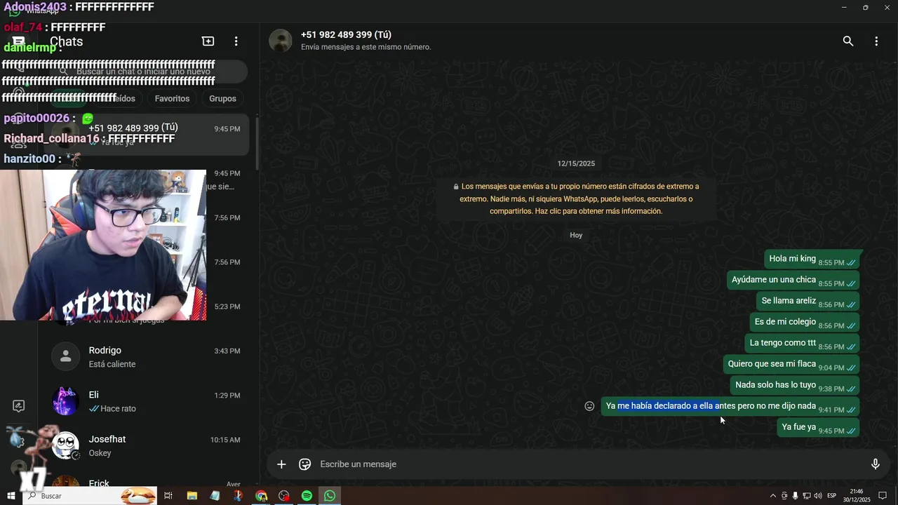Click the message input field
Viewport: 898px width, 505px height.
click(589, 464)
